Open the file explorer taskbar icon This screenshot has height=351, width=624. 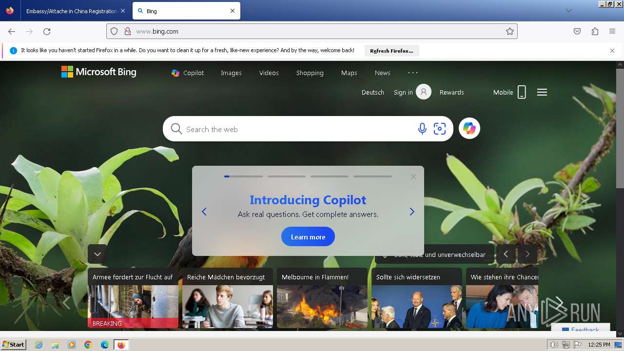(55, 345)
